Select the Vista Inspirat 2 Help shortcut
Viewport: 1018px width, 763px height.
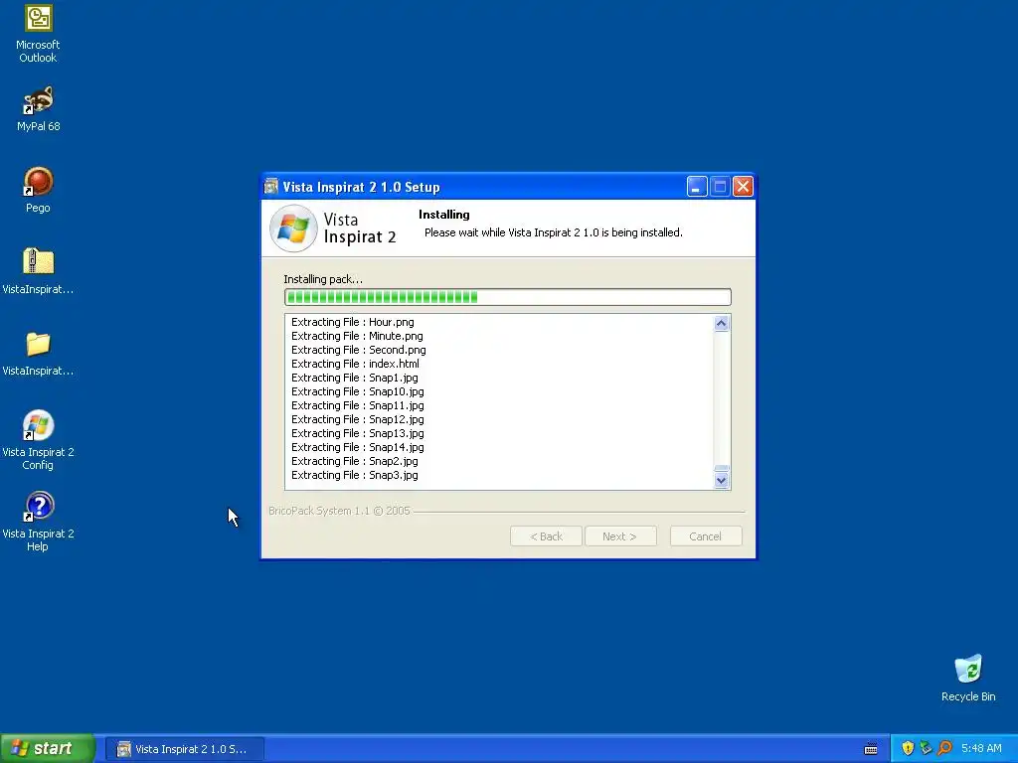pos(38,522)
